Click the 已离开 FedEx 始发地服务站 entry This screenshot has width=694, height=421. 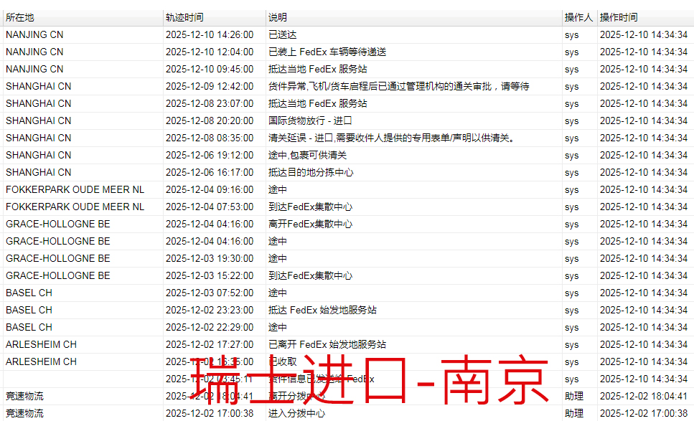coord(327,344)
